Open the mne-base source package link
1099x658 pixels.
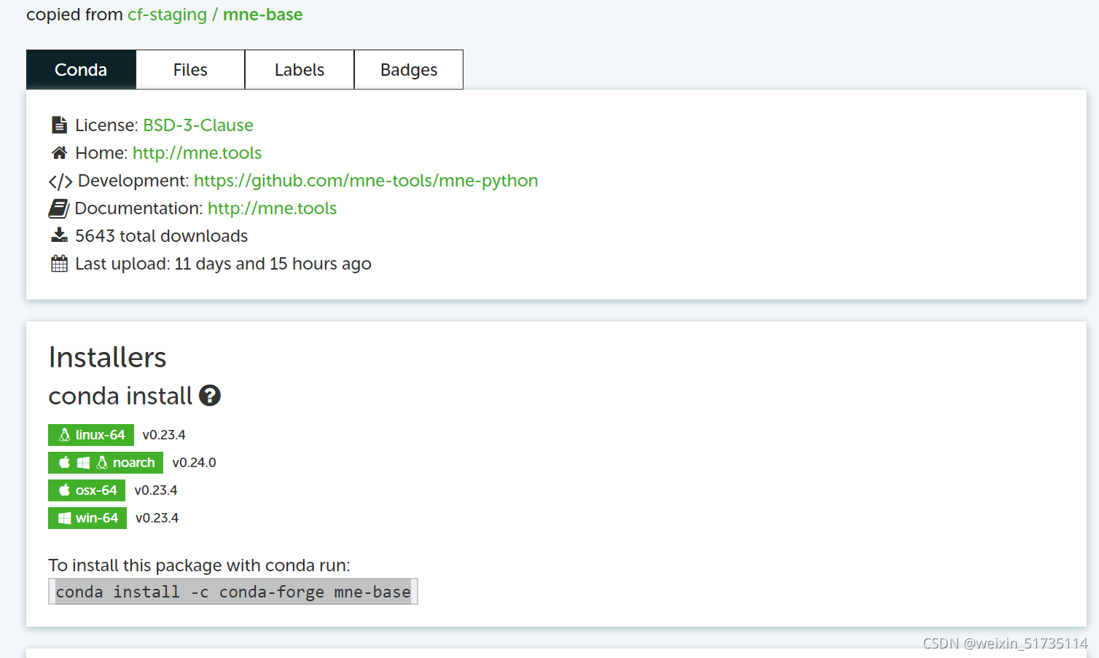tap(262, 15)
